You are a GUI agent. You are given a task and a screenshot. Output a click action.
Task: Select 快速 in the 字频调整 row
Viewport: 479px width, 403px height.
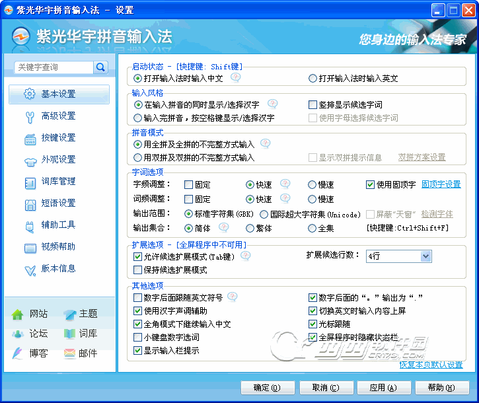tap(250, 184)
